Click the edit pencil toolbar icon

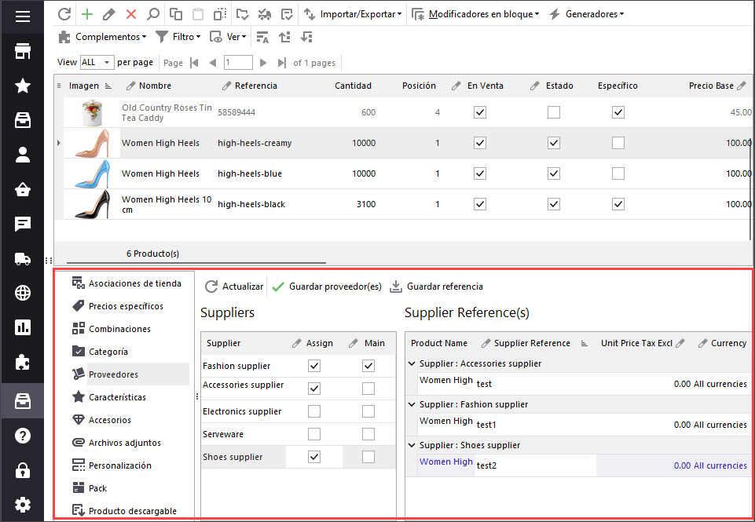pyautogui.click(x=109, y=14)
